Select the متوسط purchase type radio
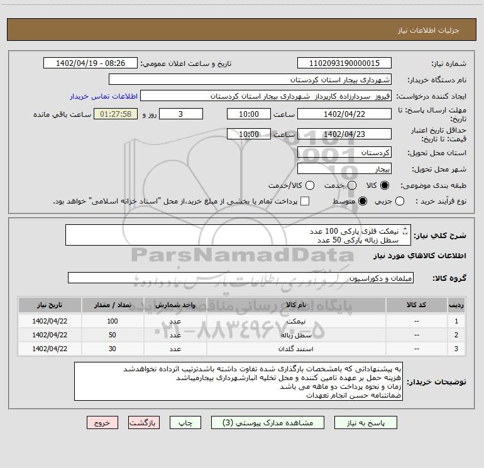Image resolution: width=484 pixels, height=468 pixels. coord(363,201)
